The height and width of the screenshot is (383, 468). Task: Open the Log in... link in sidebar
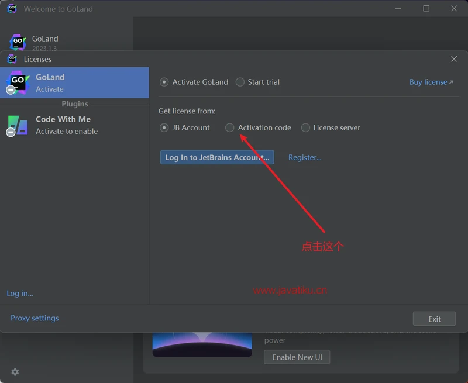20,294
